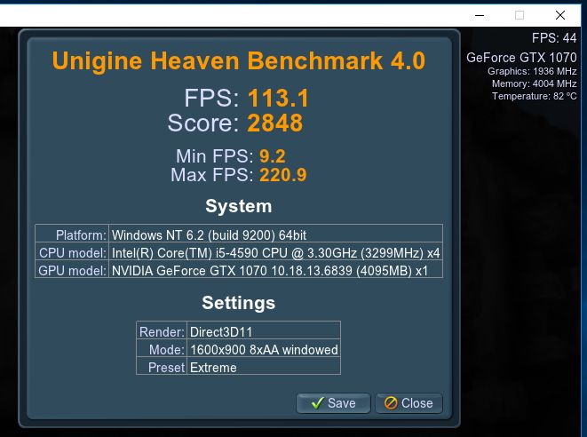
Task: Click the green checkmark icon on Save
Action: coord(317,403)
